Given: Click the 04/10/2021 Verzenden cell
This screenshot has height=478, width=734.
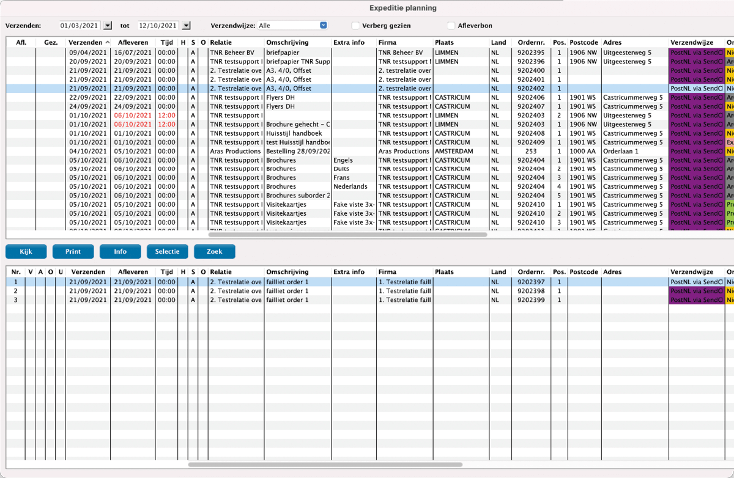Looking at the screenshot, I should pyautogui.click(x=89, y=151).
